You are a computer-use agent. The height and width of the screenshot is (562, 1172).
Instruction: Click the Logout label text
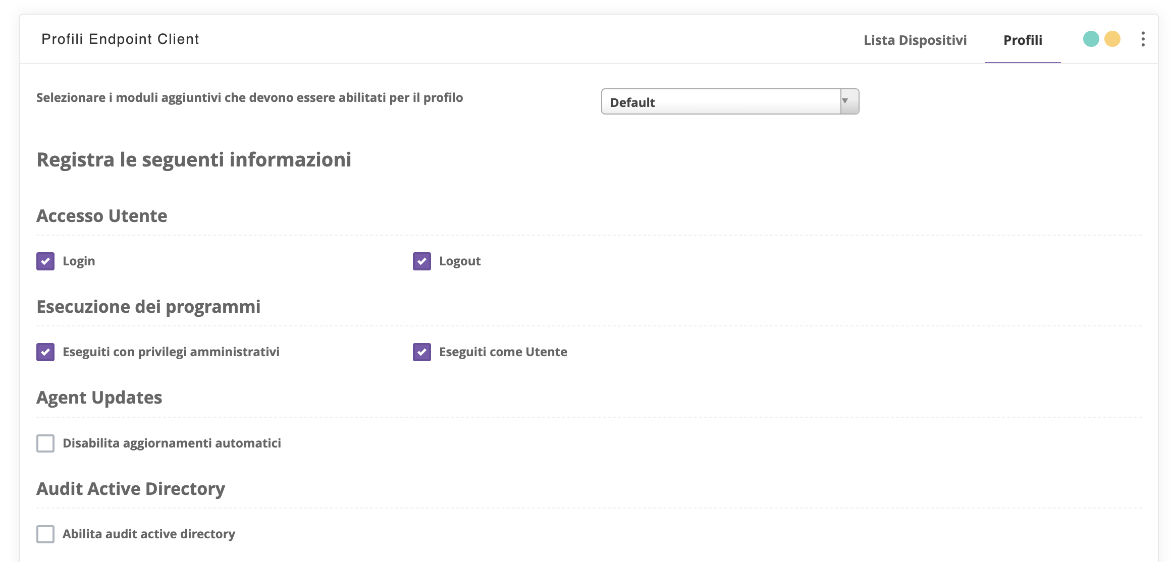click(459, 261)
